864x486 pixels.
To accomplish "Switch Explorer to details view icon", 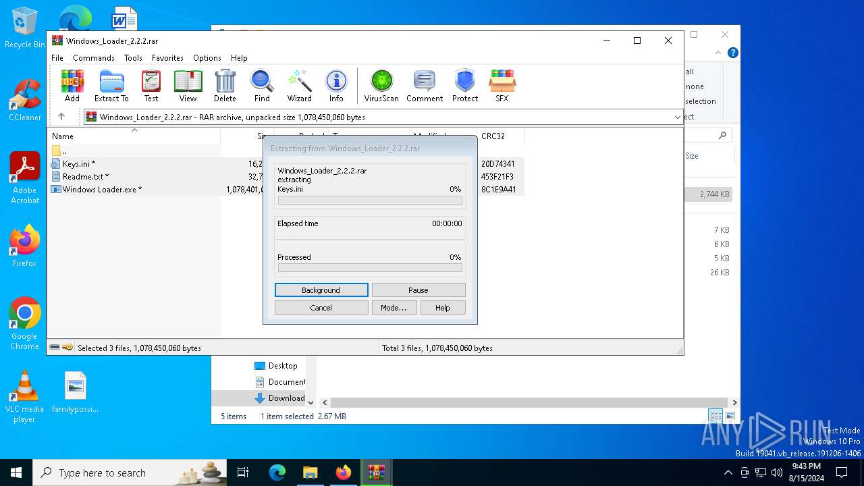I will 715,416.
